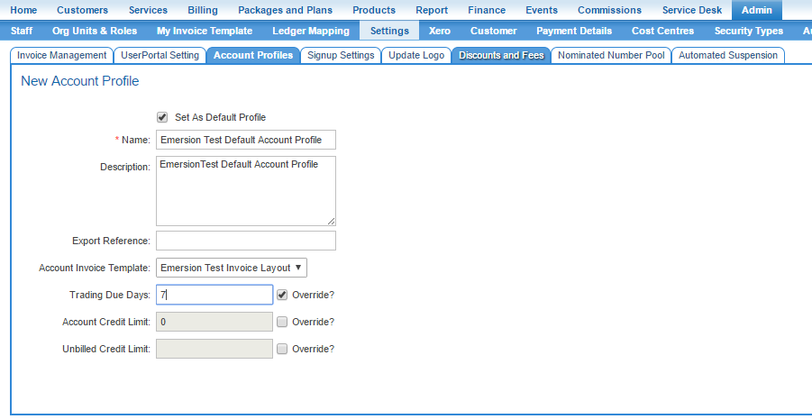
Task: Switch to Discounts and Fees tab
Action: coord(501,56)
